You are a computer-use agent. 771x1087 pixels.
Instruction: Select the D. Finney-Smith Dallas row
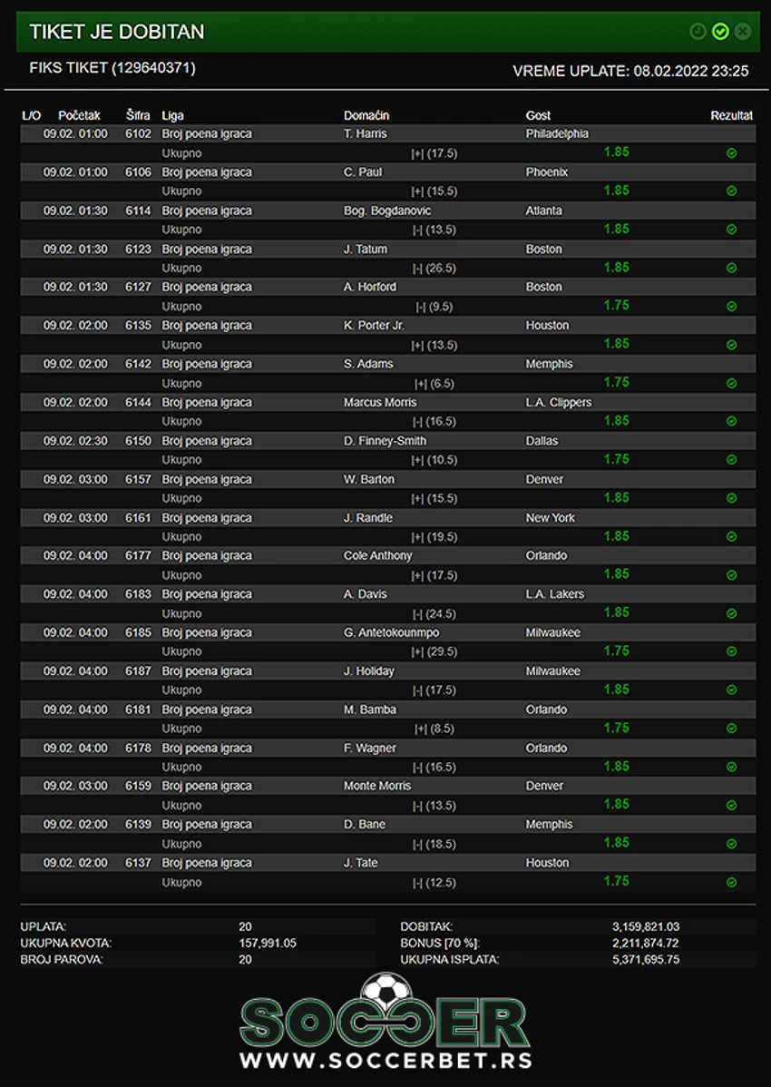(x=388, y=441)
